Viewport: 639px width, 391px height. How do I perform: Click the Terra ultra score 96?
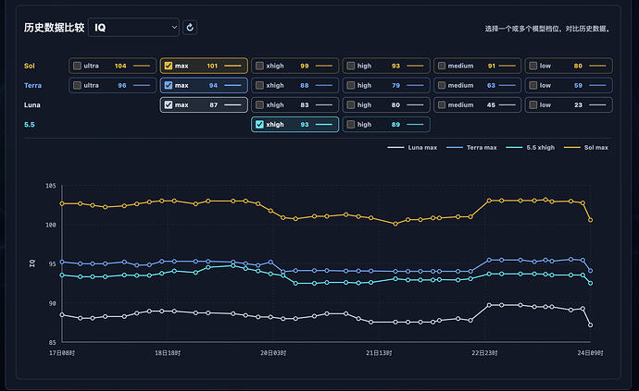click(122, 85)
